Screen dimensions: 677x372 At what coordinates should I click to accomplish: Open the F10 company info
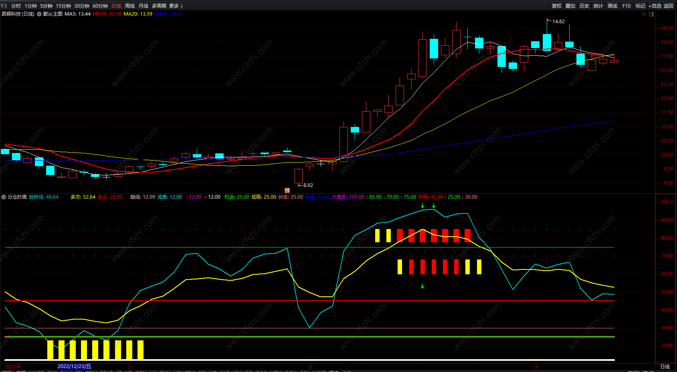tap(626, 6)
